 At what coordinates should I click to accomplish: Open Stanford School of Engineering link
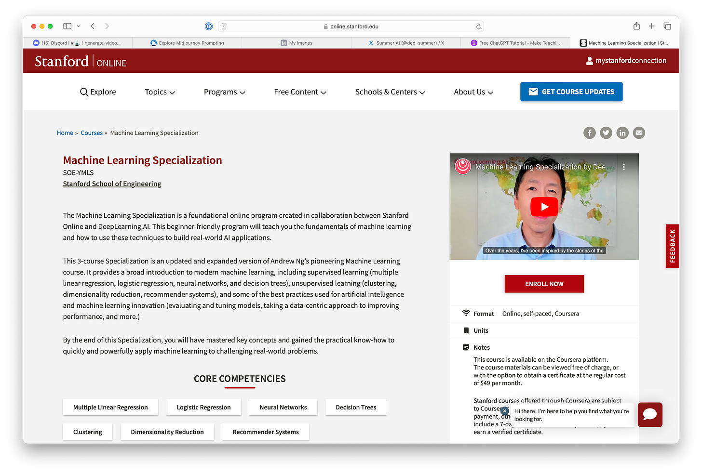pyautogui.click(x=112, y=184)
